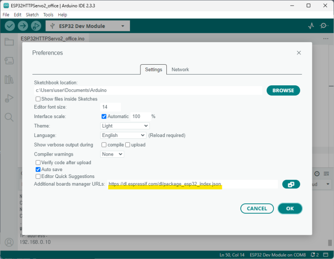Open the Sketch menu
Viewport: 334px width, 259px height.
click(x=32, y=15)
